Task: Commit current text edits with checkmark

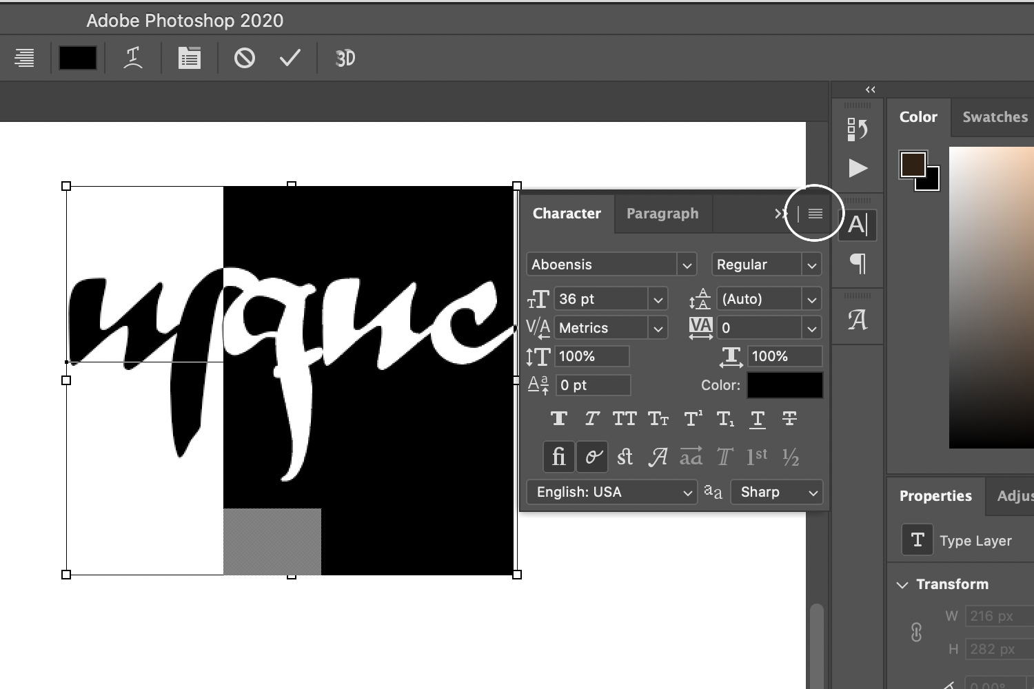Action: [x=290, y=59]
